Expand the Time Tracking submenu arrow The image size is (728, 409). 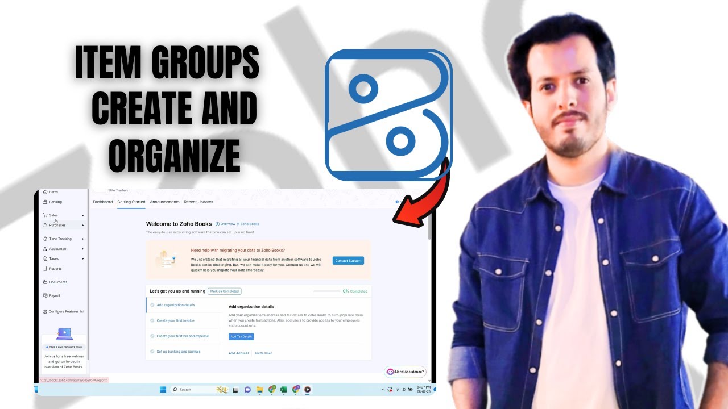pyautogui.click(x=83, y=239)
